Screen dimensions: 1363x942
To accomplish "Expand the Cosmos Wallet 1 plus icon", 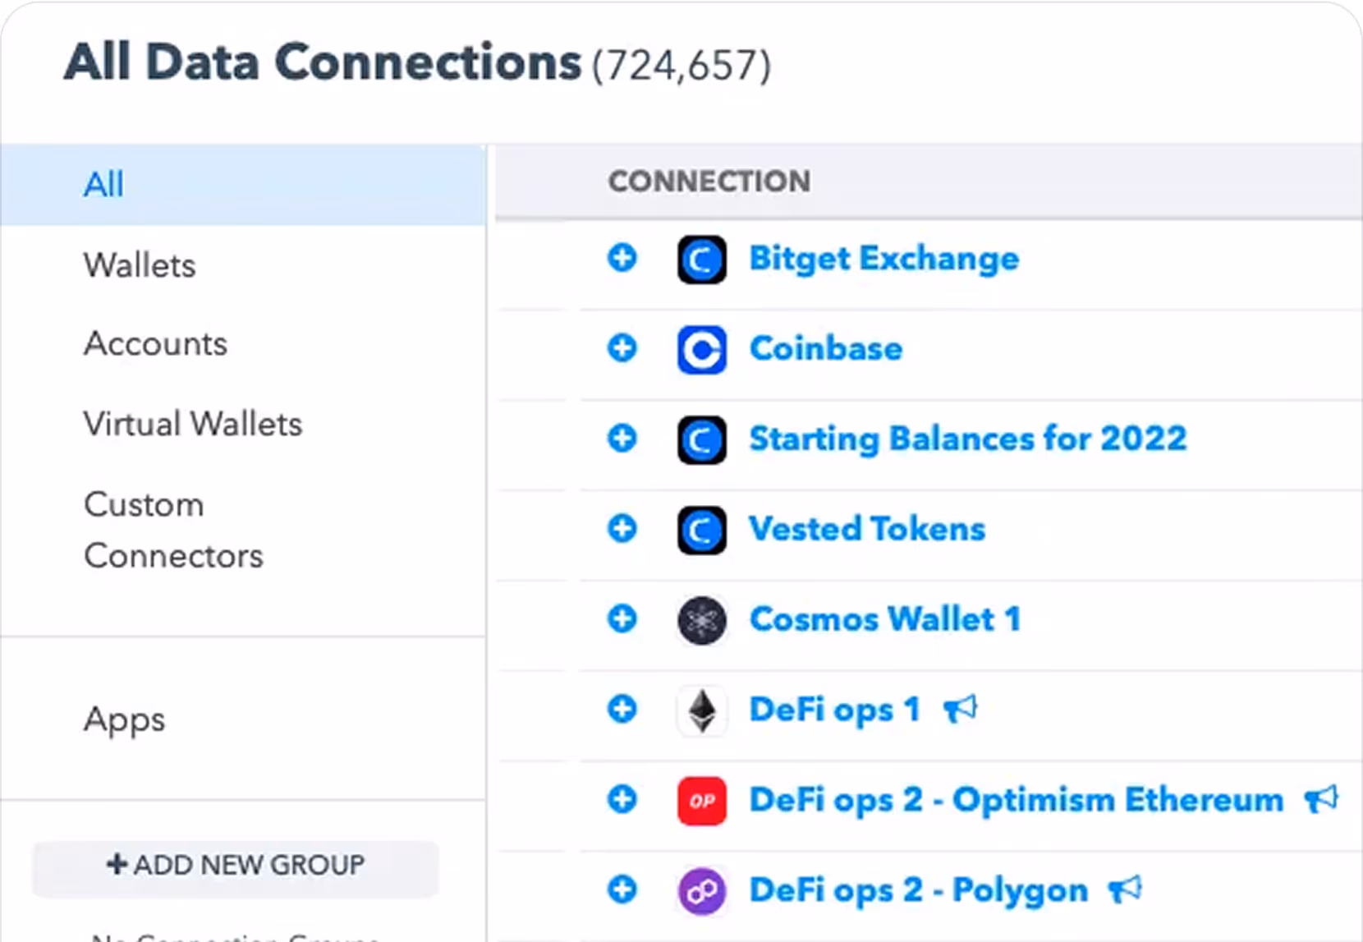I will pos(622,618).
